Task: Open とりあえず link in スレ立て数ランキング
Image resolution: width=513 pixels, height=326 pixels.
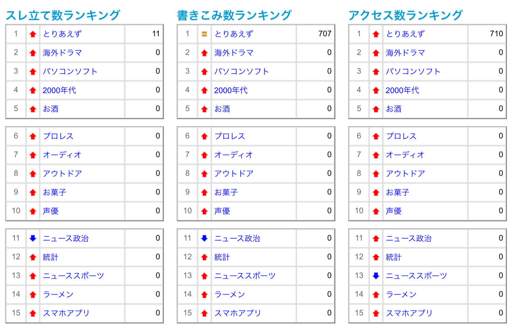Action: [x=62, y=34]
